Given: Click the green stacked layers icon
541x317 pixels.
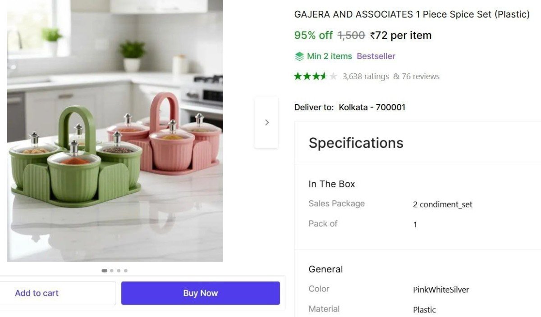Looking at the screenshot, I should tap(299, 56).
